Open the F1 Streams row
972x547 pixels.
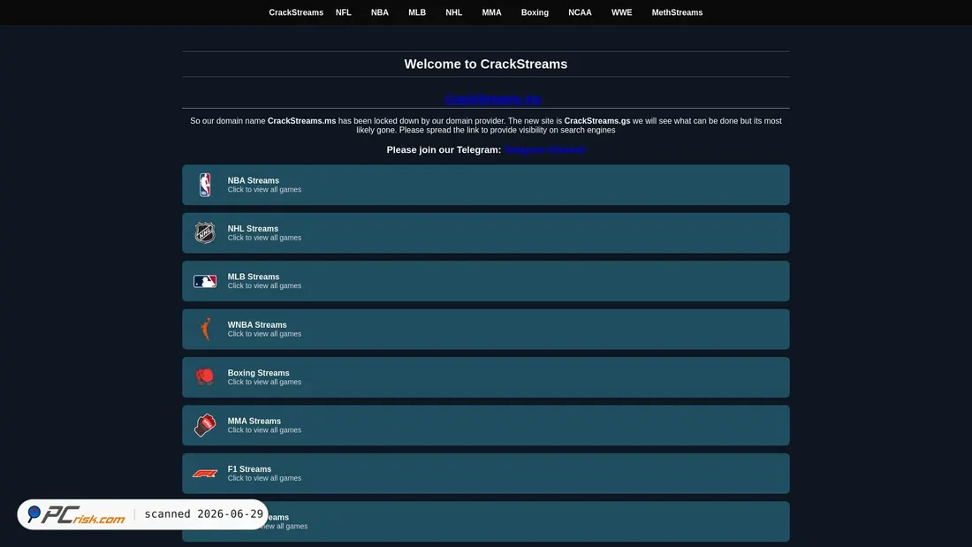[x=486, y=473]
